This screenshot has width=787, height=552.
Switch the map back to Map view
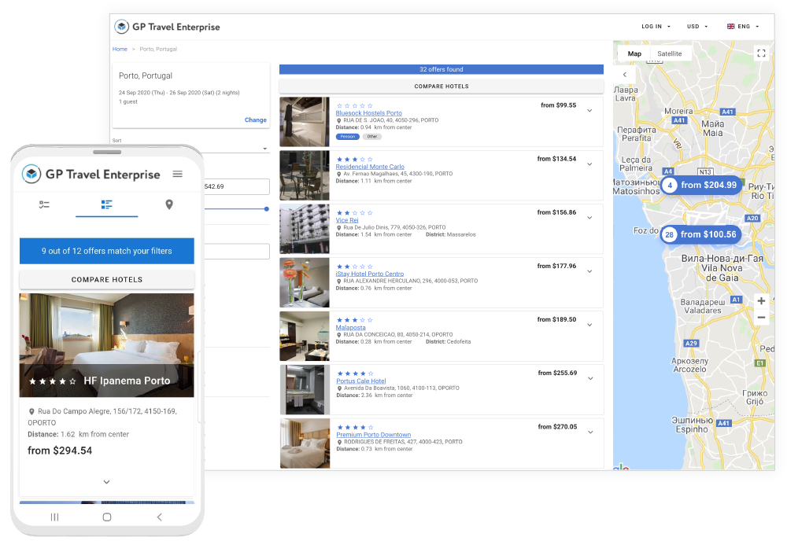tap(634, 53)
